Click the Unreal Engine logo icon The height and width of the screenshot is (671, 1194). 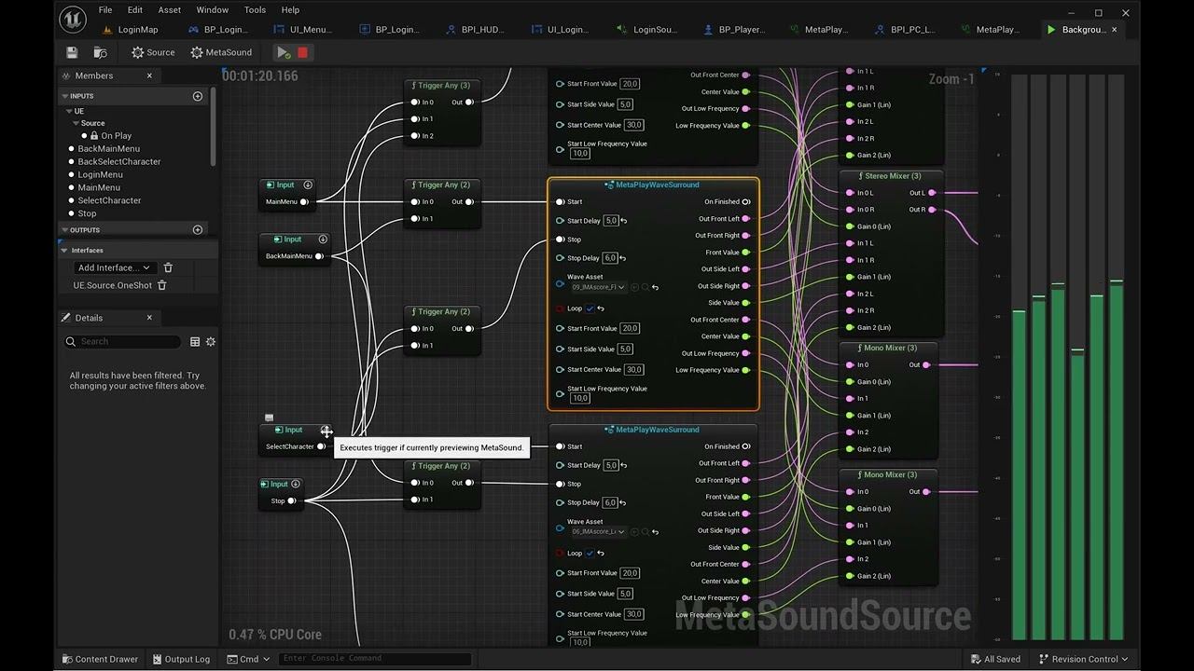tap(72, 19)
